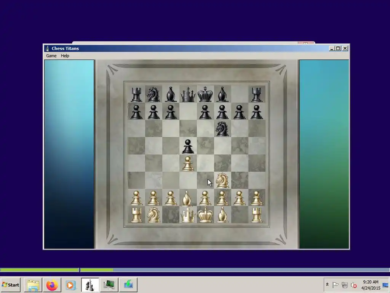Image resolution: width=390 pixels, height=293 pixels.
Task: Open the download-arrow app in taskbar
Action: point(128,285)
